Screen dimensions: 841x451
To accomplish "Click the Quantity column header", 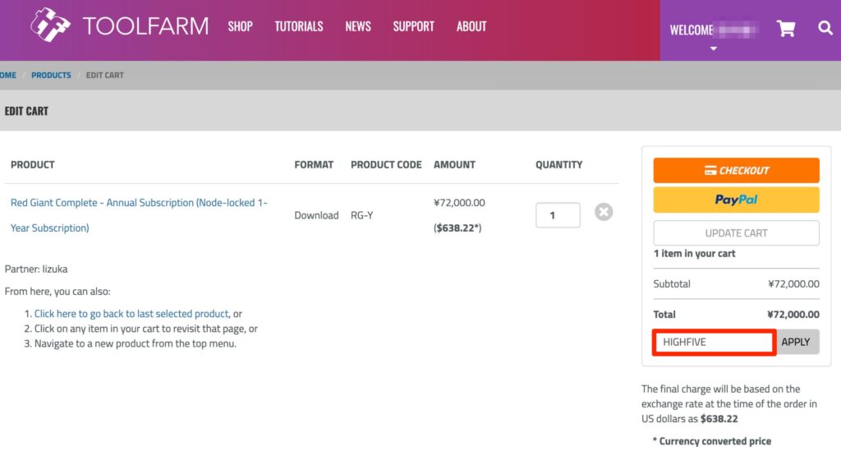I will point(558,164).
